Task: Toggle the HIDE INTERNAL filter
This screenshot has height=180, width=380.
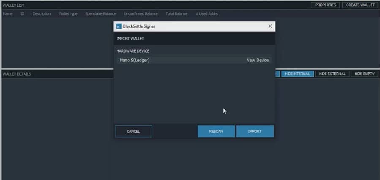Action: click(x=297, y=74)
